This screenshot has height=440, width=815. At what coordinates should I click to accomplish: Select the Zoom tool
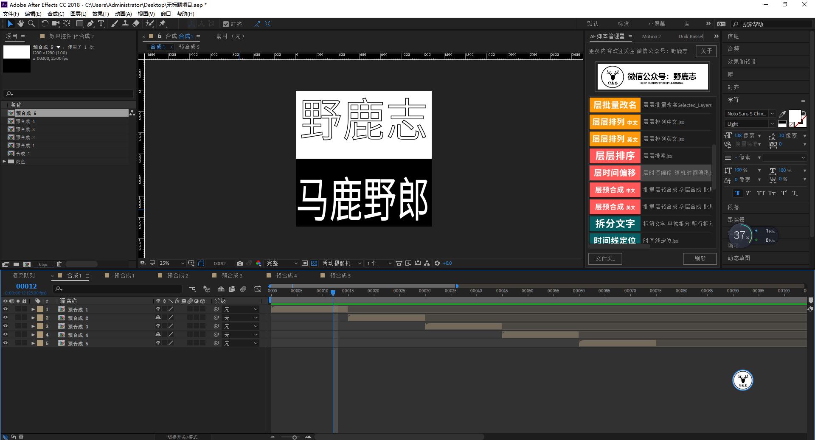[x=31, y=24]
